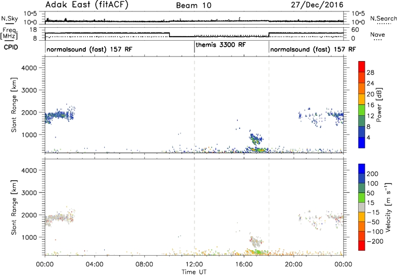Click the '24' tick on Power colorbar
397x275 pixels.
pyautogui.click(x=370, y=83)
